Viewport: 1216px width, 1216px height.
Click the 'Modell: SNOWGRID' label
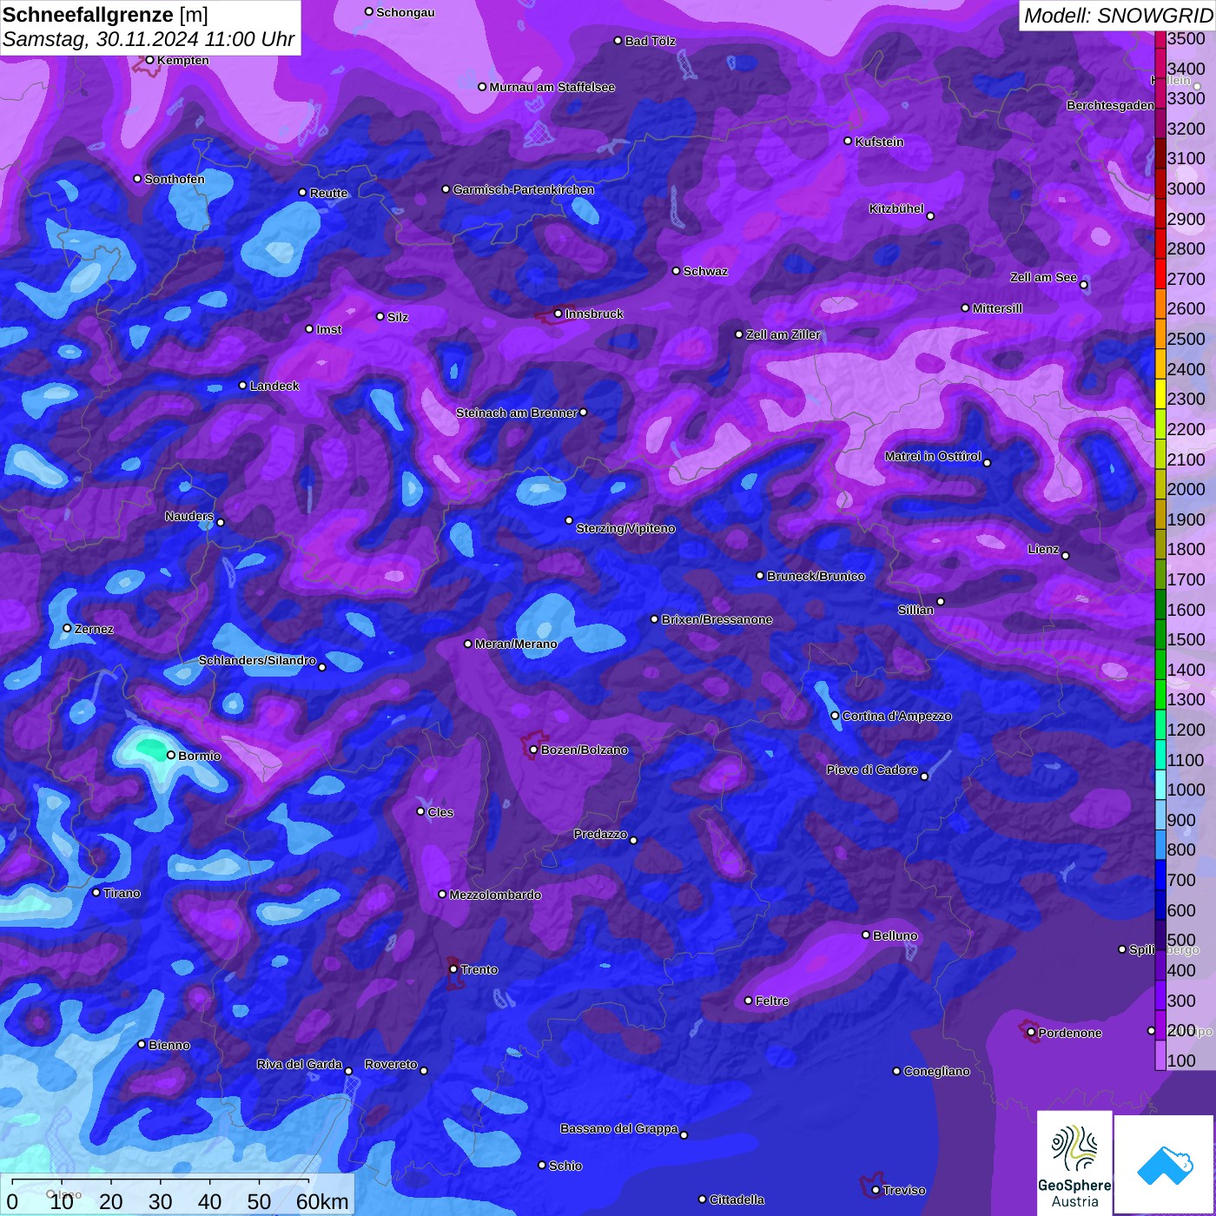pyautogui.click(x=1118, y=15)
